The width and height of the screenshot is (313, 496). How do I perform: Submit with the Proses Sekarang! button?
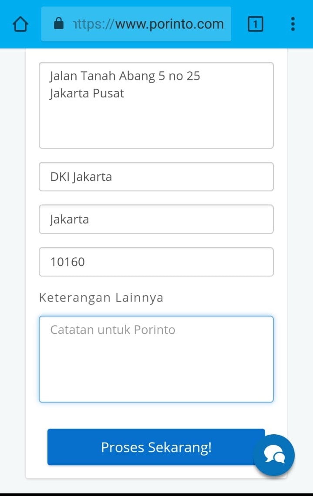click(156, 447)
